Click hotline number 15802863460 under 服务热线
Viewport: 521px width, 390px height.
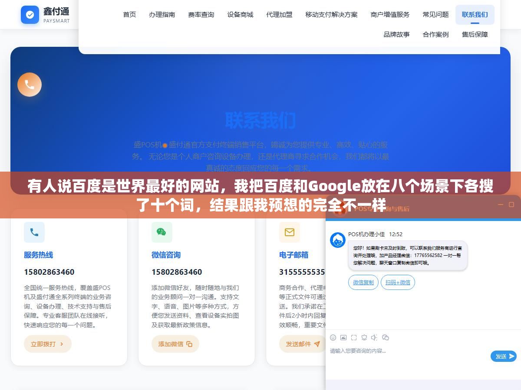(x=49, y=272)
